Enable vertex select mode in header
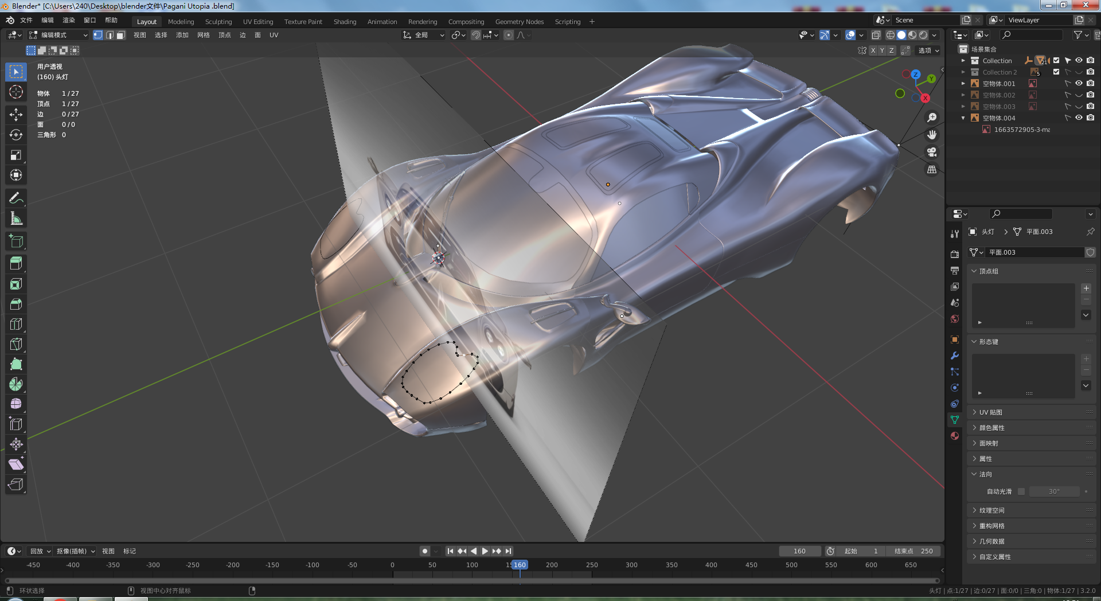Screen dimensions: 1101x601 (x=98, y=35)
